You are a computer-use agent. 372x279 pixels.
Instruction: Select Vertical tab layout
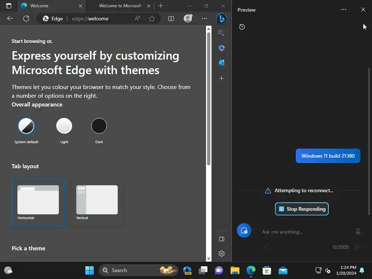pyautogui.click(x=97, y=203)
